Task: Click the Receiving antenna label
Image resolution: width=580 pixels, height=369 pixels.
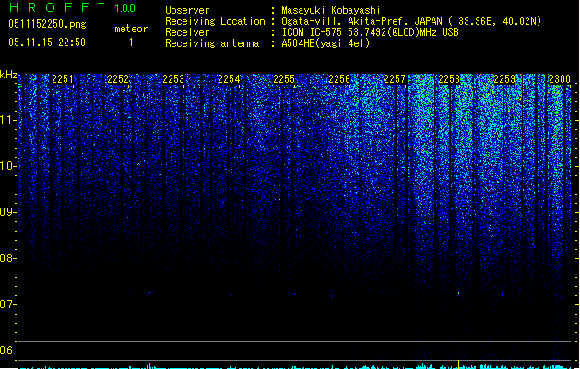Action: pos(212,43)
